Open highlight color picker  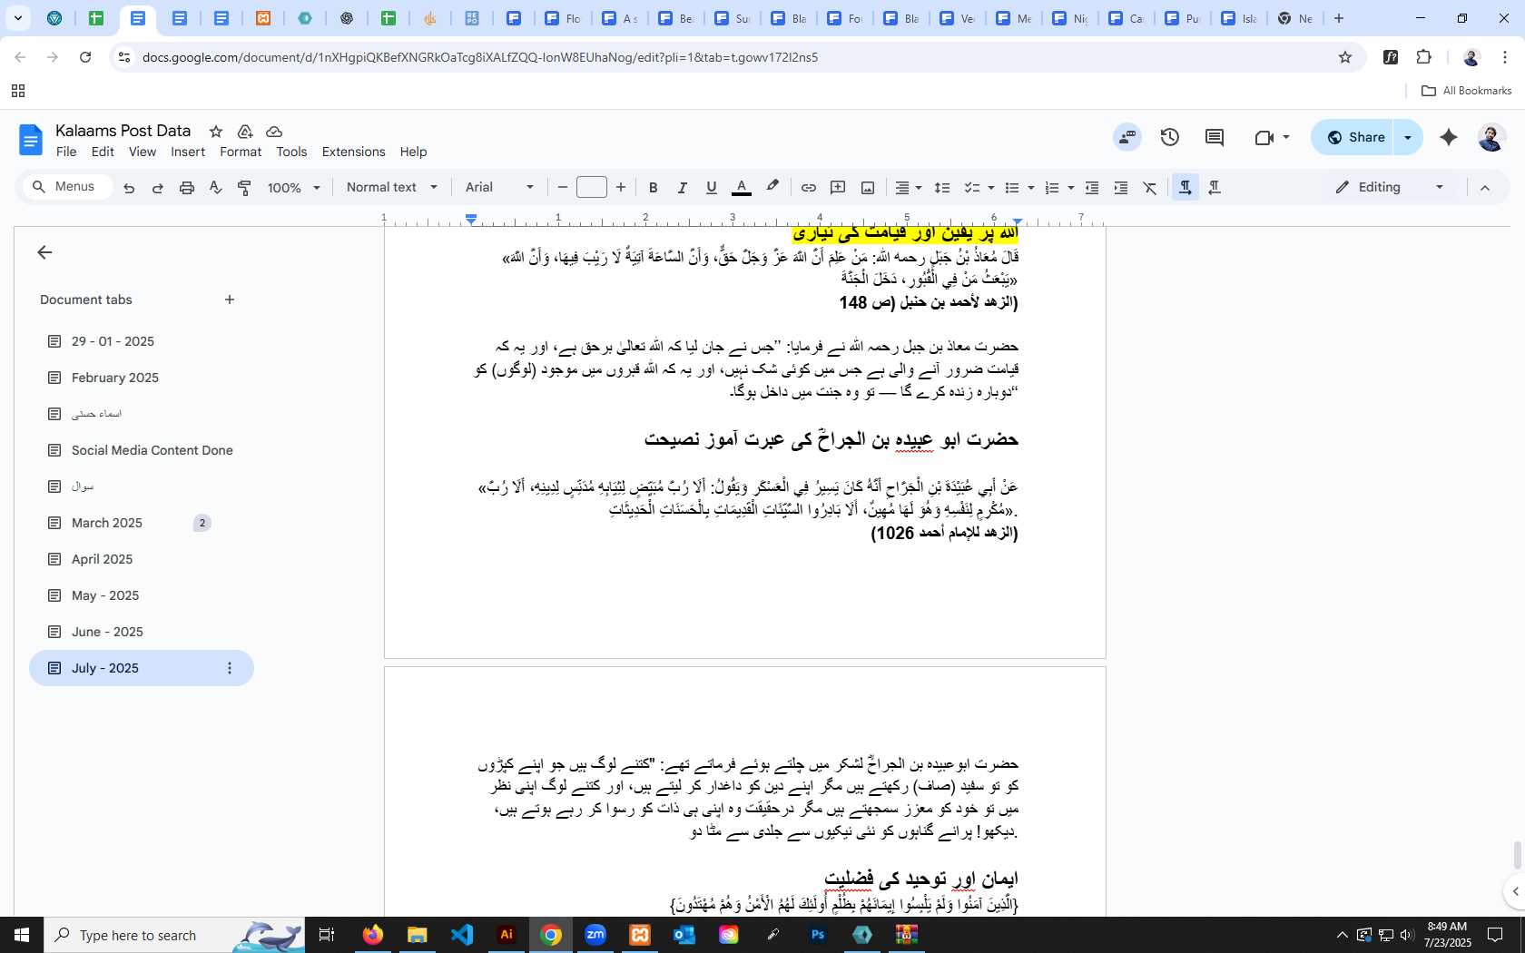click(x=772, y=187)
